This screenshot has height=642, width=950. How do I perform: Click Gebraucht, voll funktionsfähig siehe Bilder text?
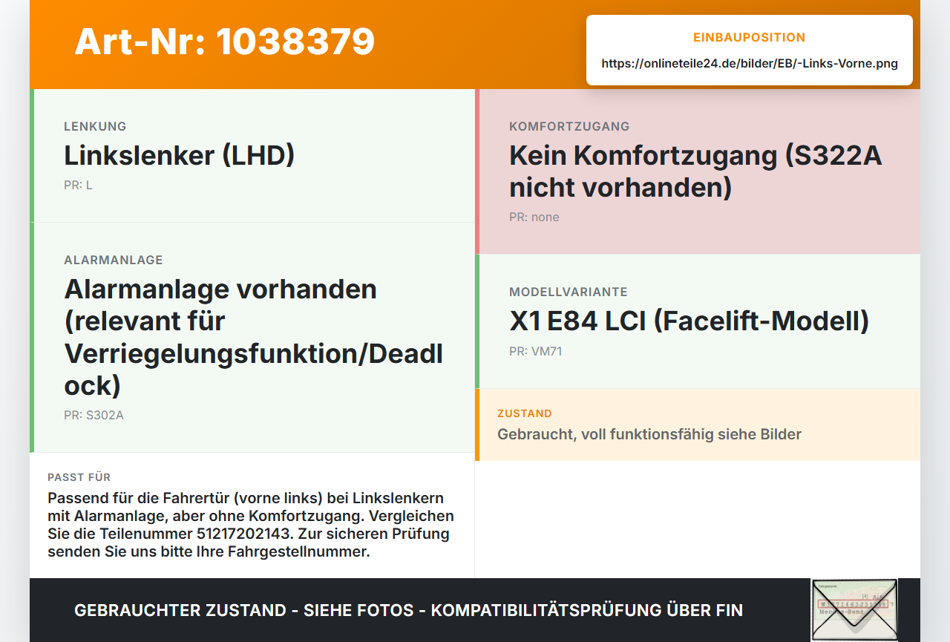click(649, 434)
